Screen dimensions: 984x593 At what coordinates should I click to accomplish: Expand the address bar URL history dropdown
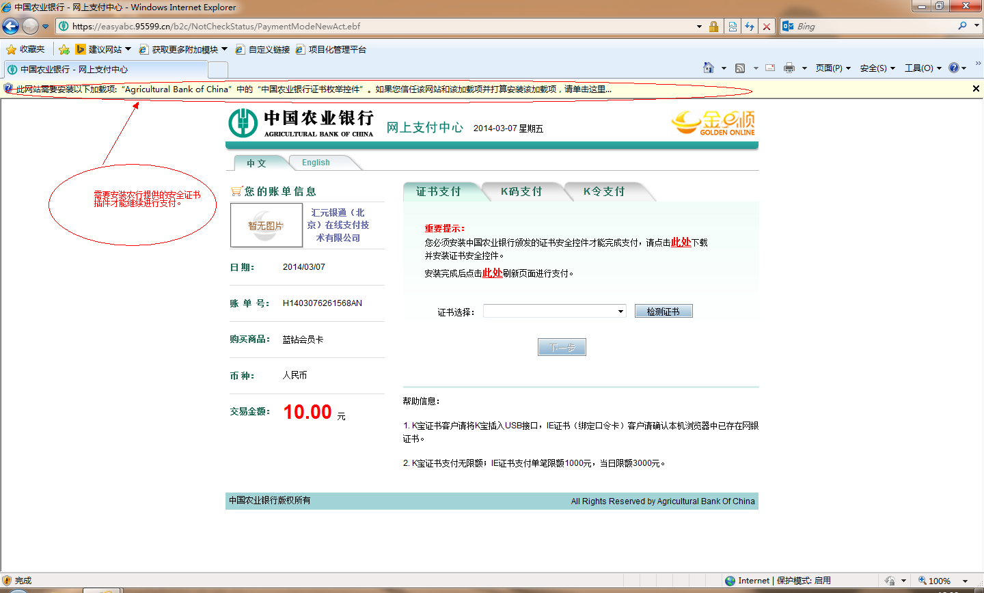pyautogui.click(x=699, y=27)
